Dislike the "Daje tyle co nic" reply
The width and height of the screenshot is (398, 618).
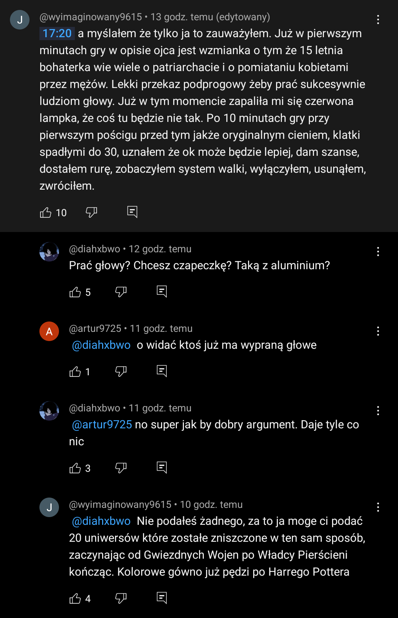click(121, 468)
